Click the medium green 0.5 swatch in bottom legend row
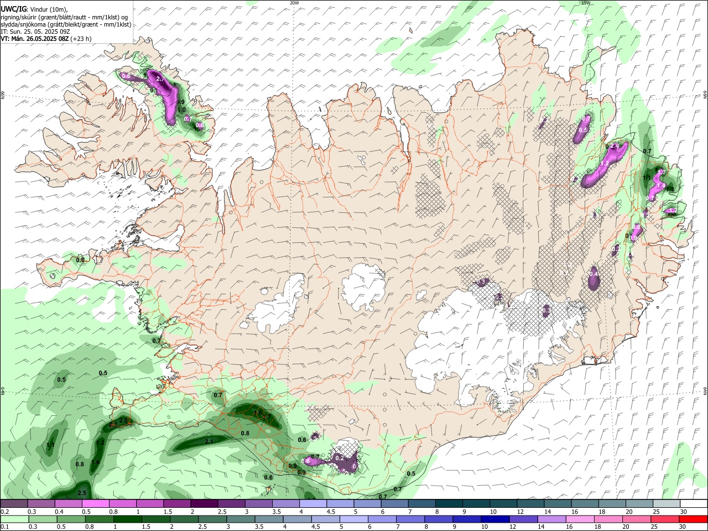 click(70, 519)
